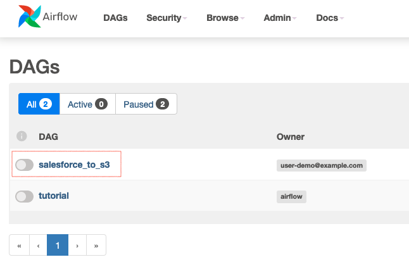Expand the Security dropdown menu
This screenshot has width=409, height=269.
(x=167, y=18)
